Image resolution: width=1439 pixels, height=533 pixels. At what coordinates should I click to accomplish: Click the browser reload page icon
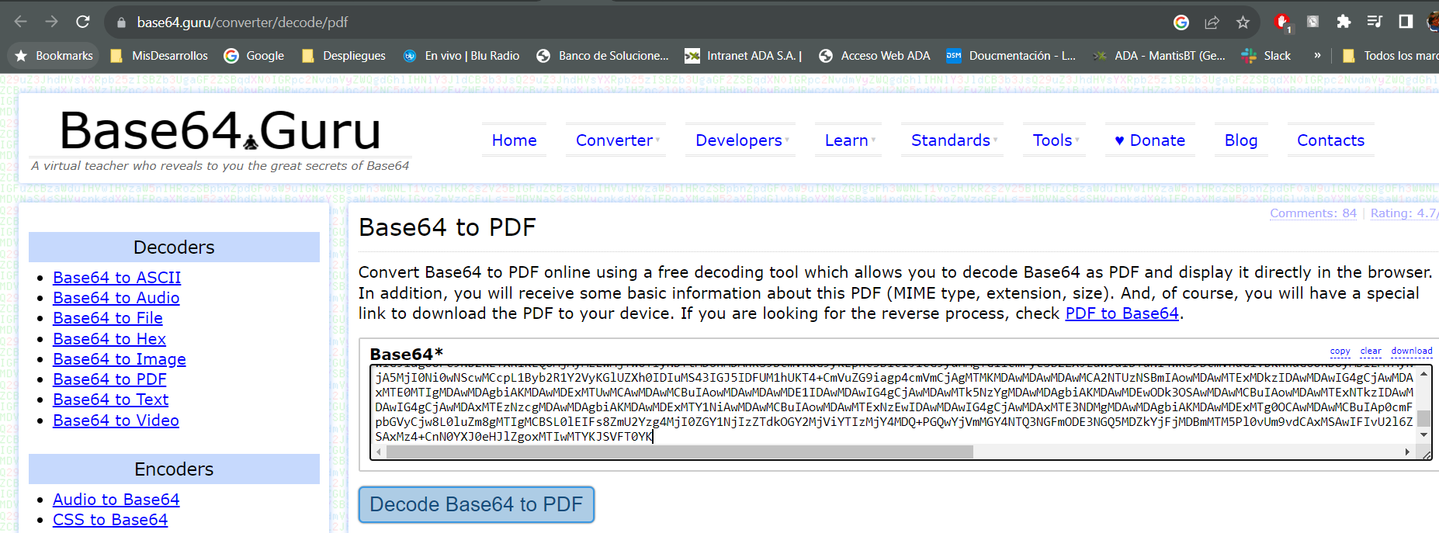[83, 22]
